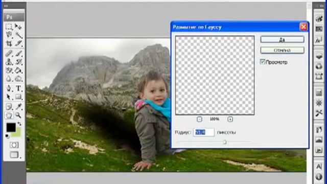Viewport: 327px width, 184px height.
Task: Click the Отмена cancel button
Action: click(x=282, y=50)
